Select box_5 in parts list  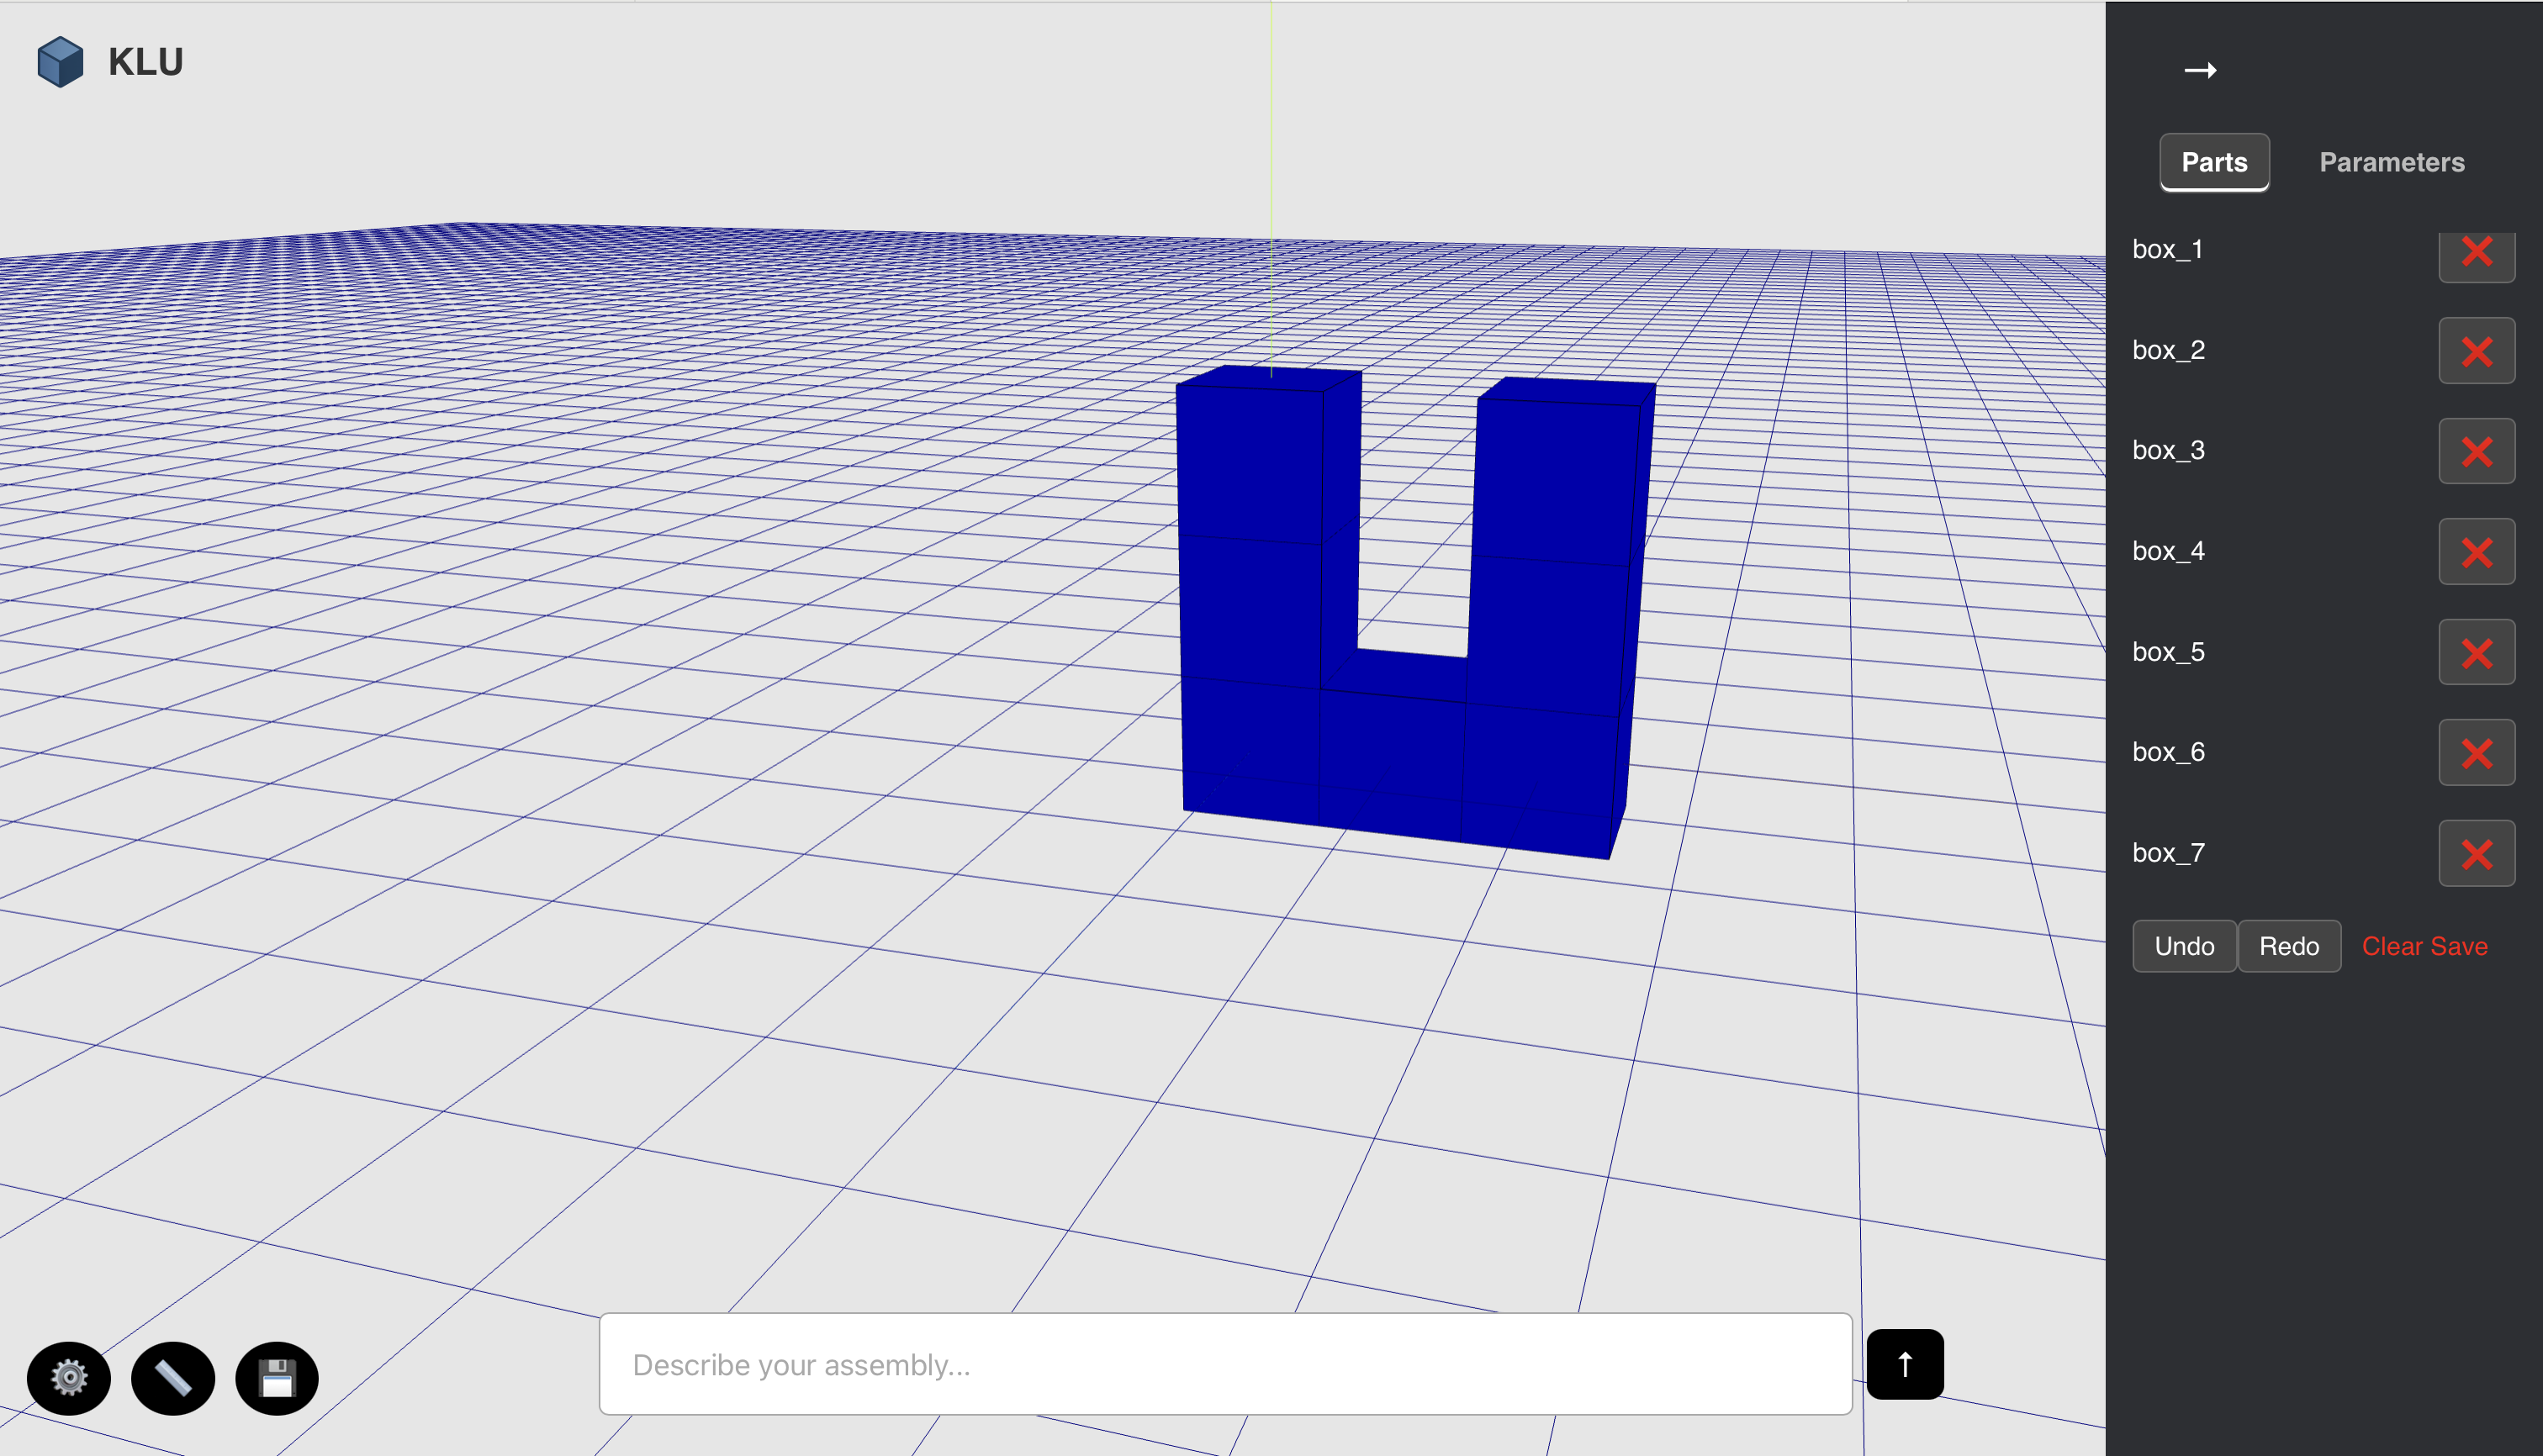[x=2168, y=652]
